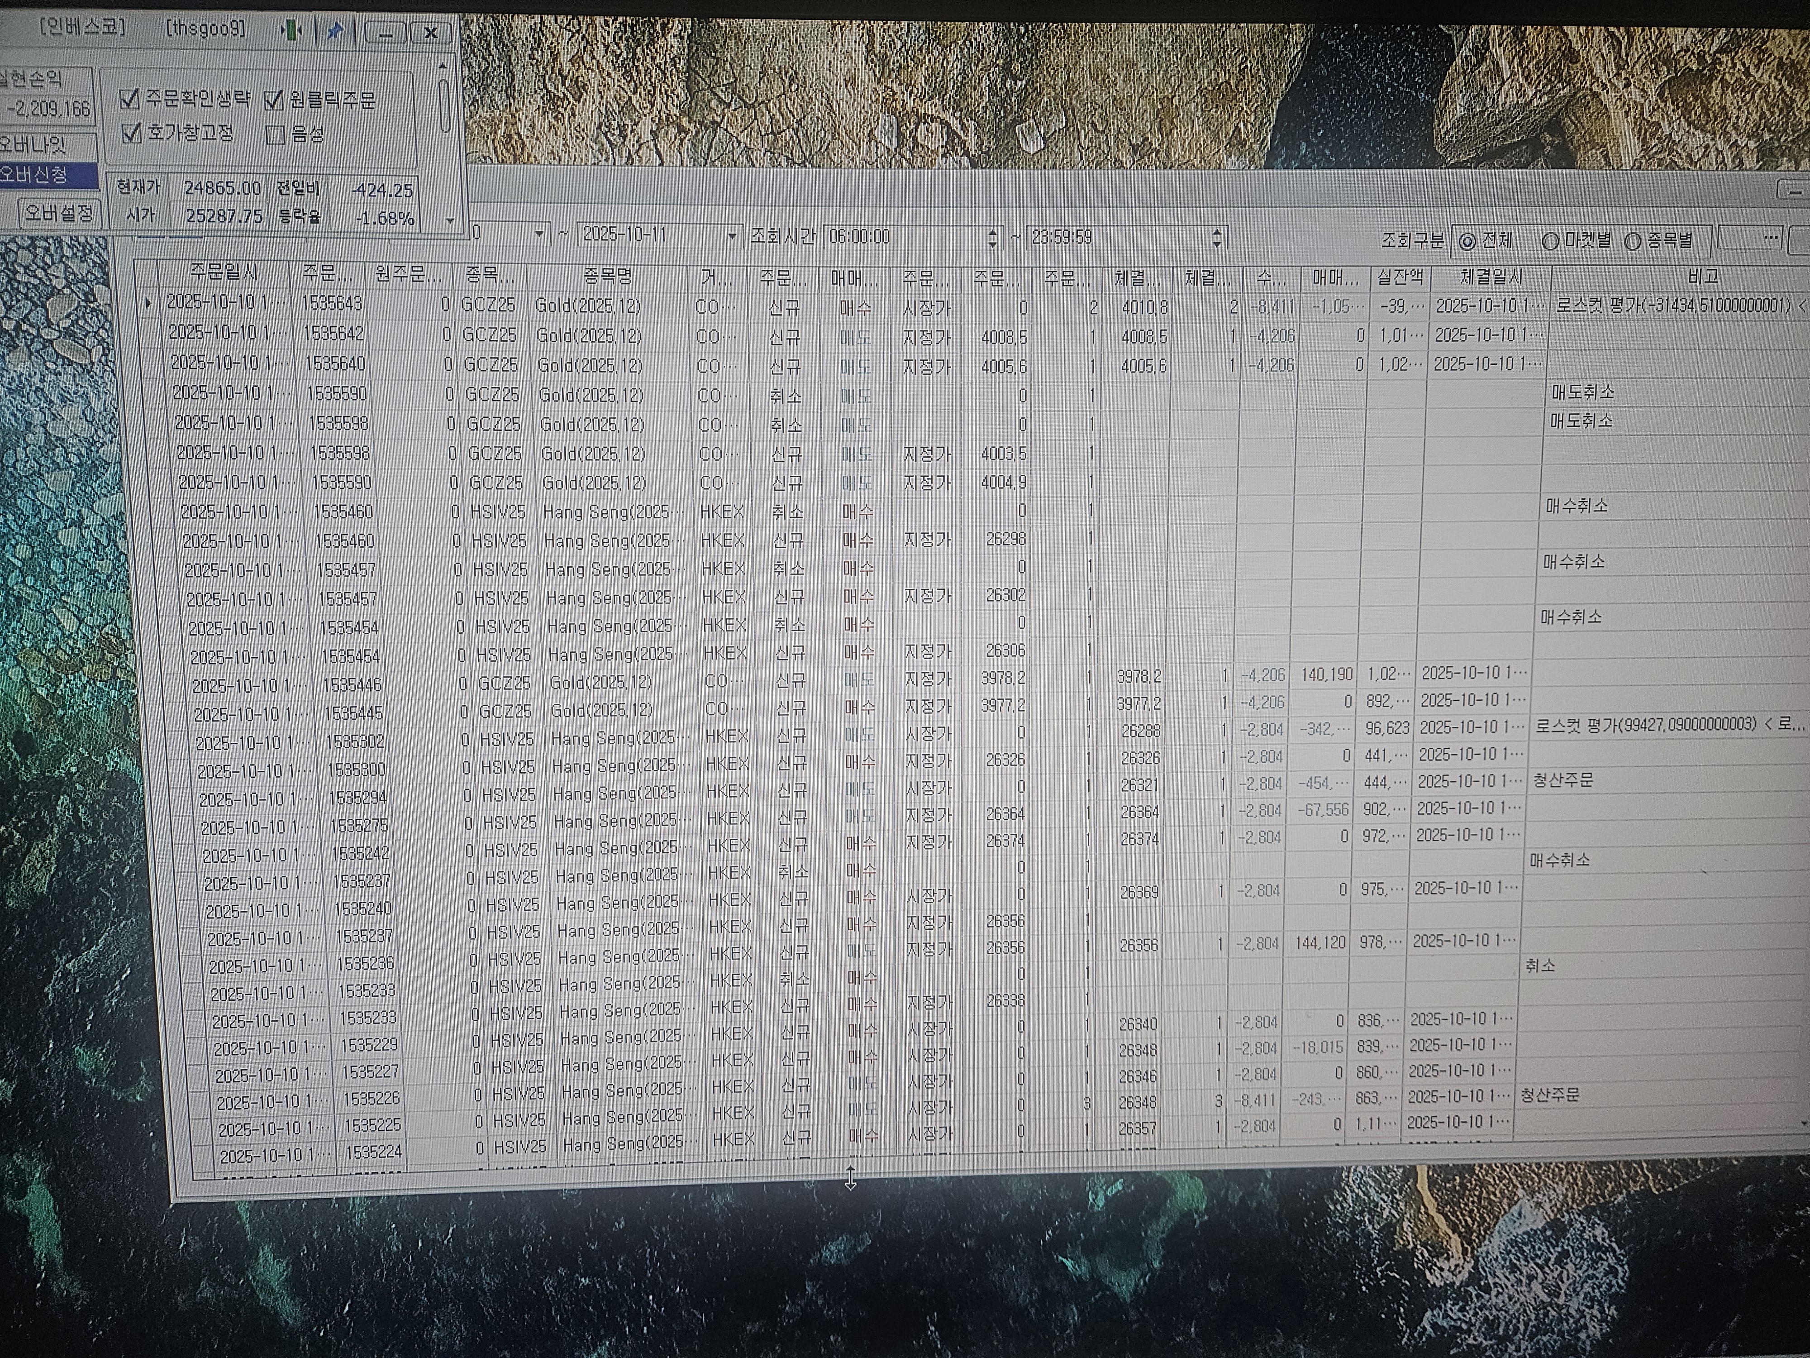Click order number 1535445 cell
The height and width of the screenshot is (1358, 1810).
(x=353, y=713)
